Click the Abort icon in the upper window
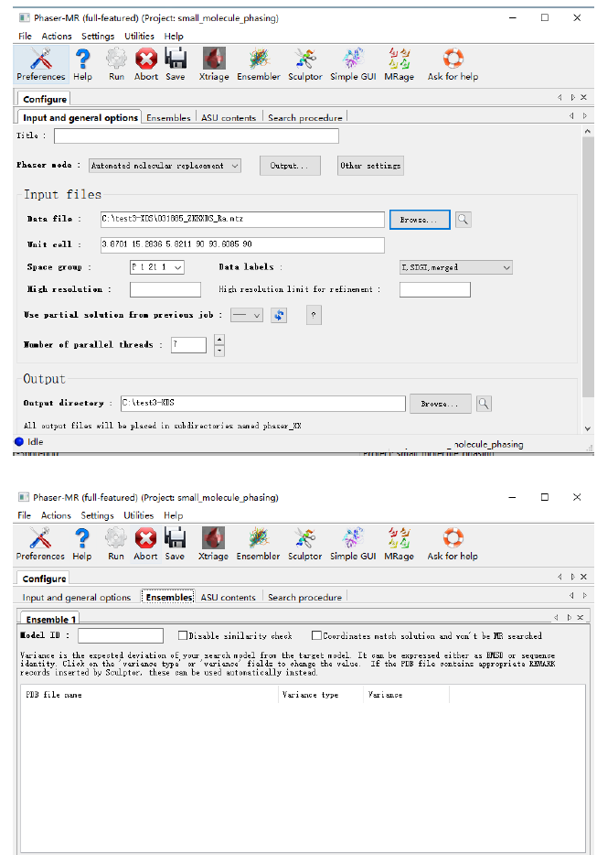 tap(146, 64)
